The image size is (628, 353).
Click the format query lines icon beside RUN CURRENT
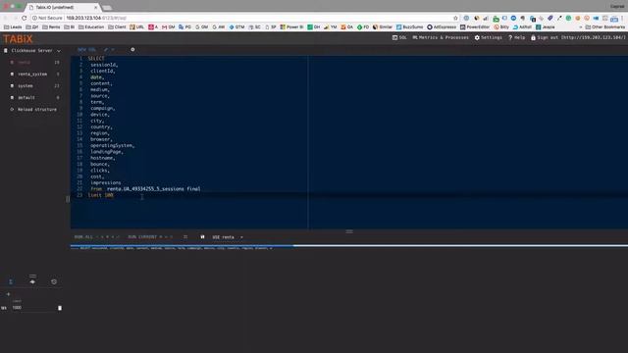[x=185, y=237]
